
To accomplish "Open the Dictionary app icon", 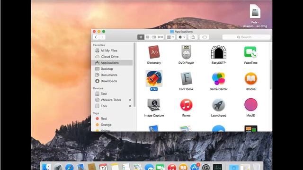I will pyautogui.click(x=154, y=52).
